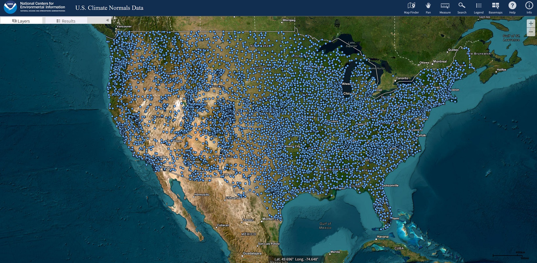Select the Pan hand tool
This screenshot has height=263, width=537.
click(428, 8)
